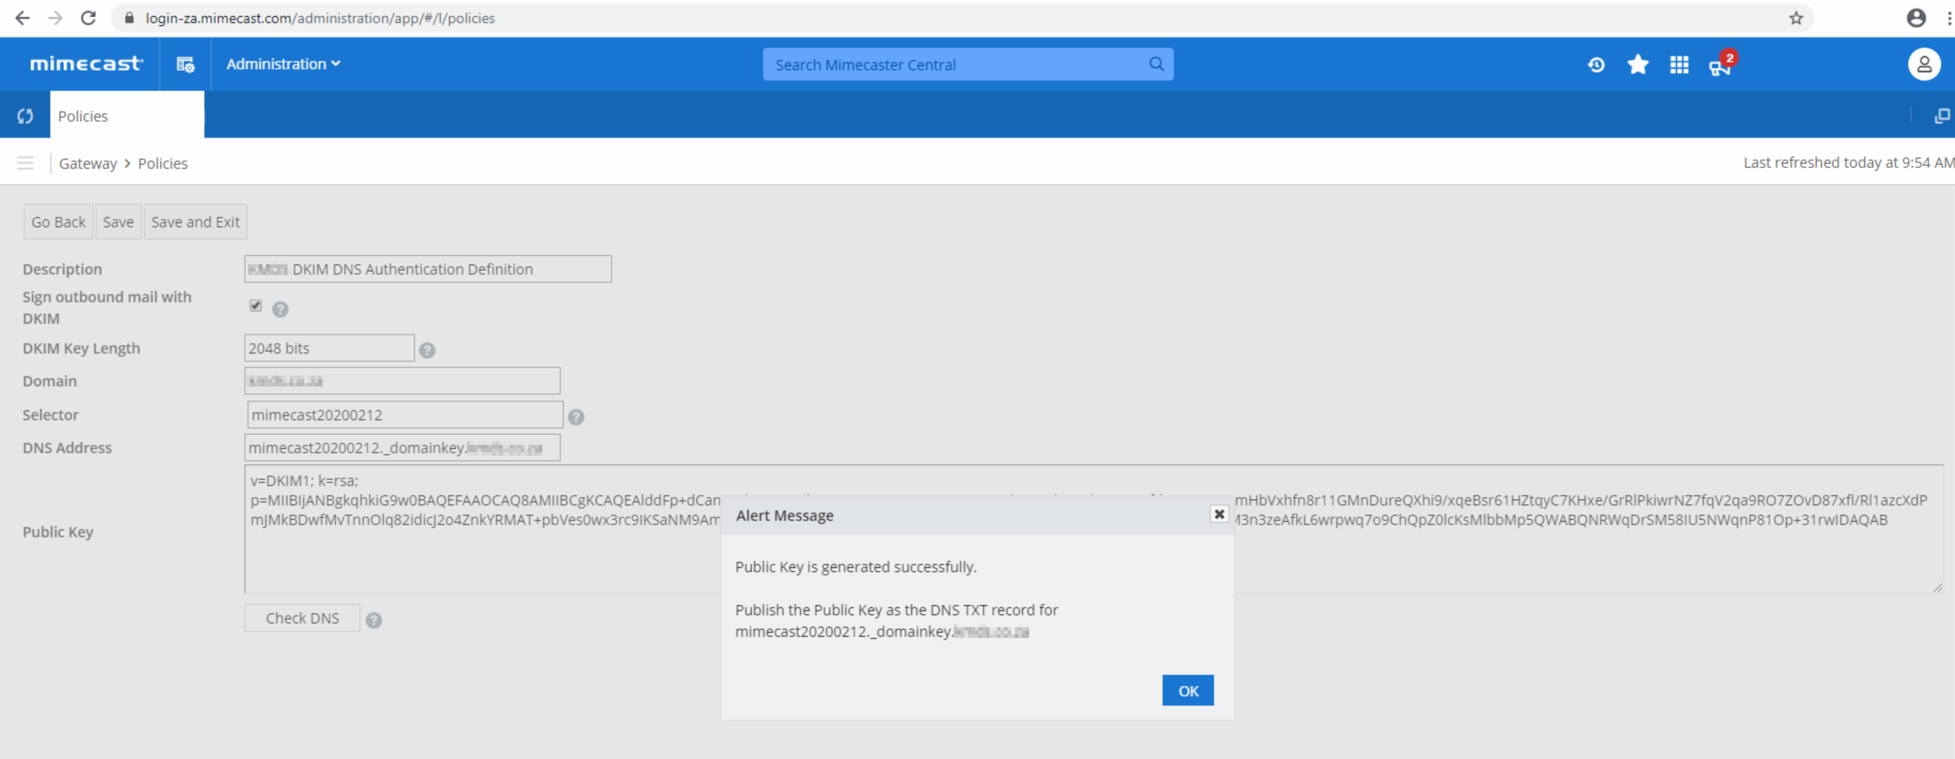Click help icon next to DKIM Key Length
Screen dimensions: 1955x759
pos(427,351)
